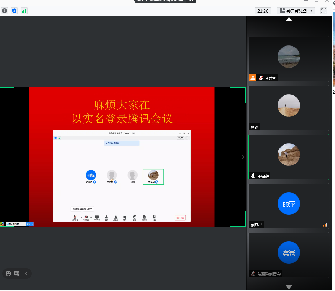Open the 演讲者视图 view dropdown
This screenshot has height=291, width=335.
[x=296, y=11]
